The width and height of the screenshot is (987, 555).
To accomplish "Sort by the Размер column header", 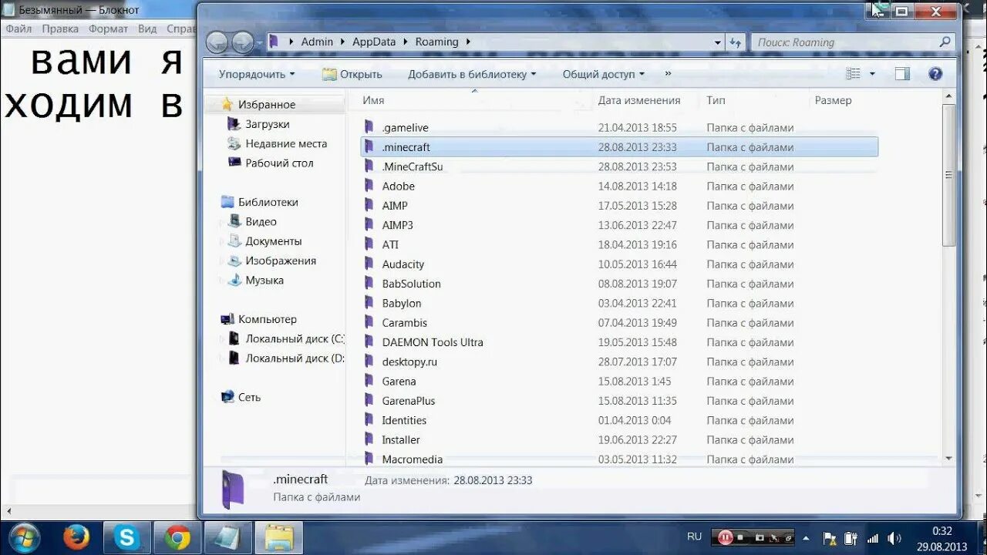I will click(833, 100).
